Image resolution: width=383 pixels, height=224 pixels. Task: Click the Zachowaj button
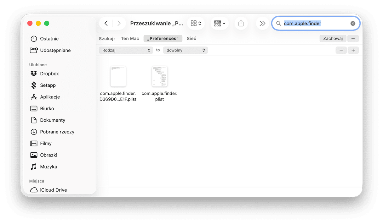click(333, 38)
